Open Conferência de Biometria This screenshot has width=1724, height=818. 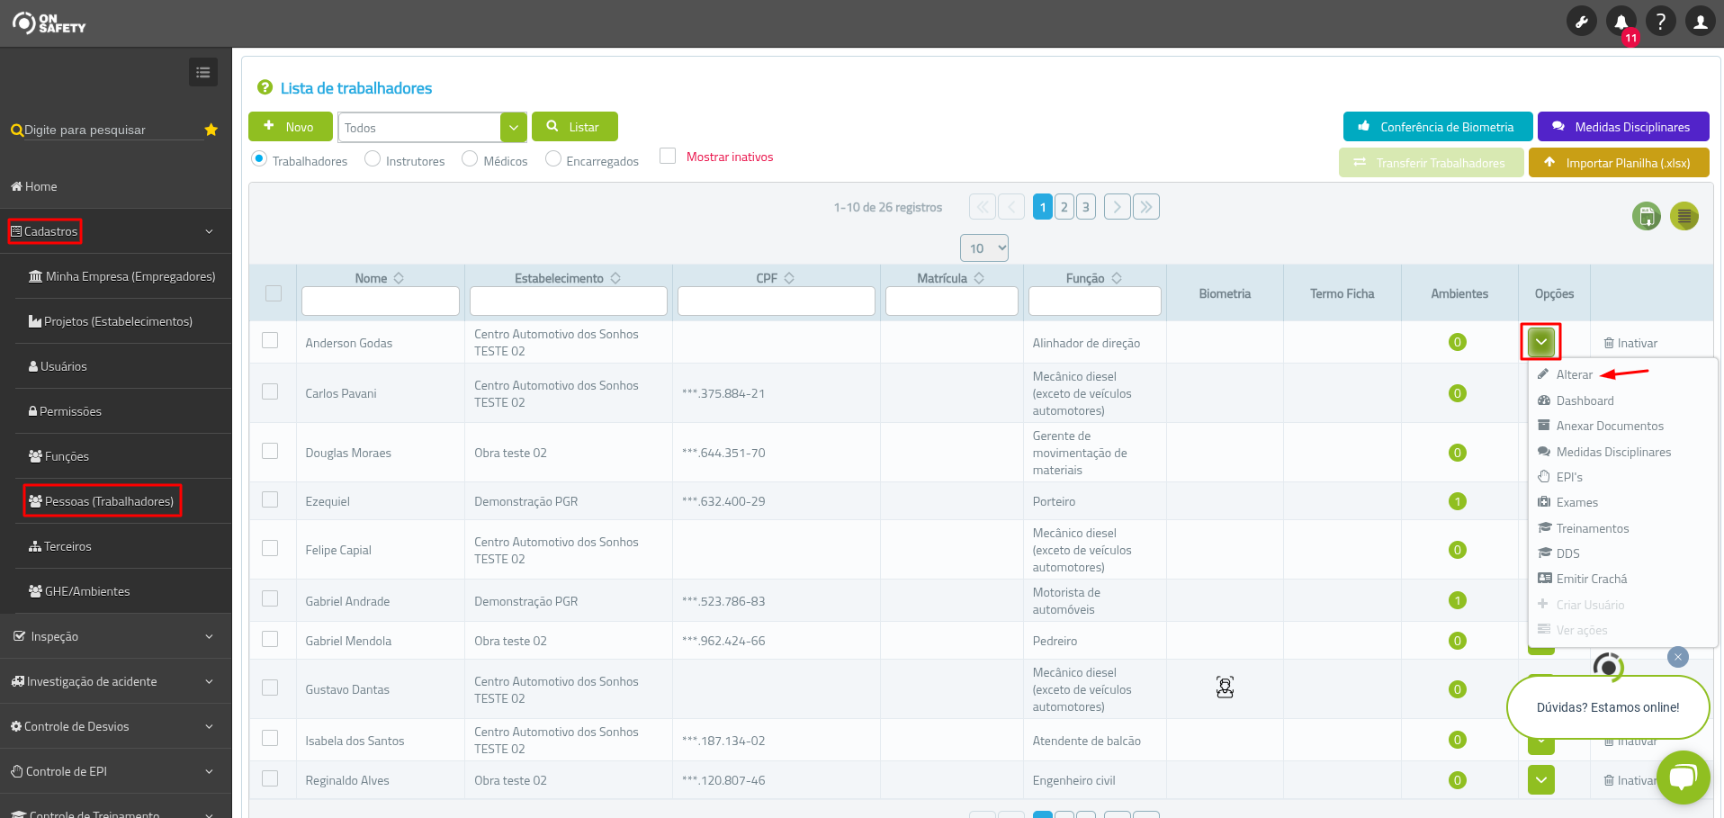pos(1436,127)
